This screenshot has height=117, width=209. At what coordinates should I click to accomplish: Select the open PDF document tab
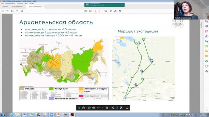coord(36,6)
